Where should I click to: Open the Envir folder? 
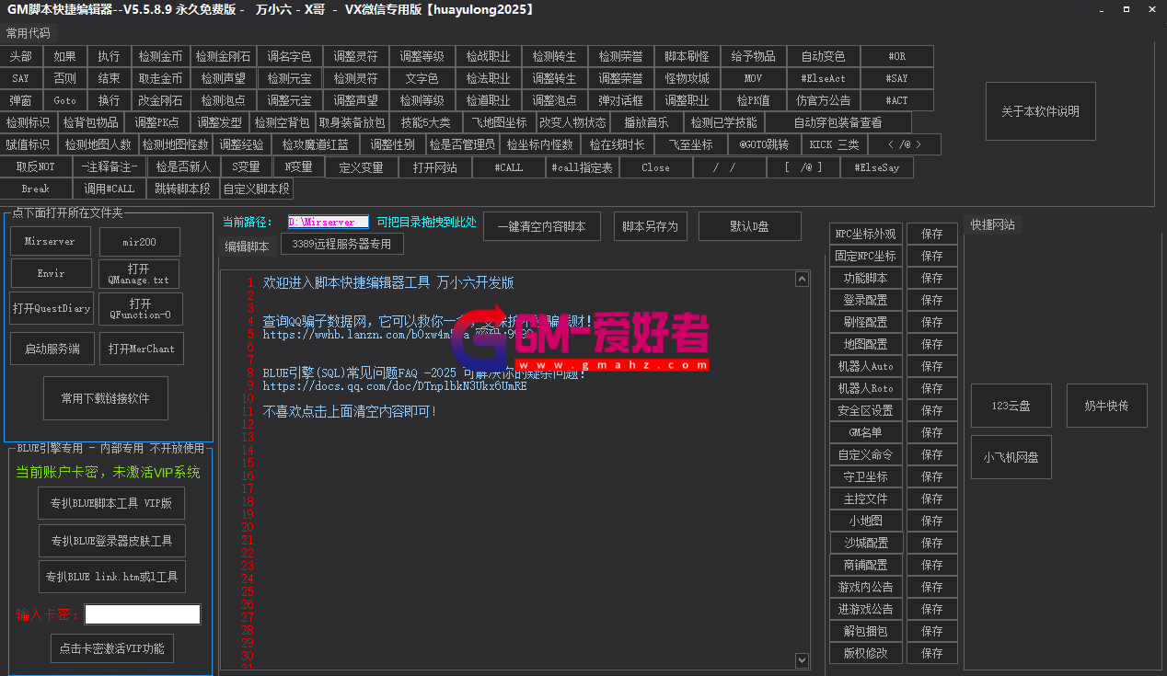(x=51, y=274)
